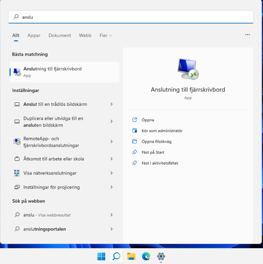Click the RemoteApp control panel icon

click(x=17, y=142)
